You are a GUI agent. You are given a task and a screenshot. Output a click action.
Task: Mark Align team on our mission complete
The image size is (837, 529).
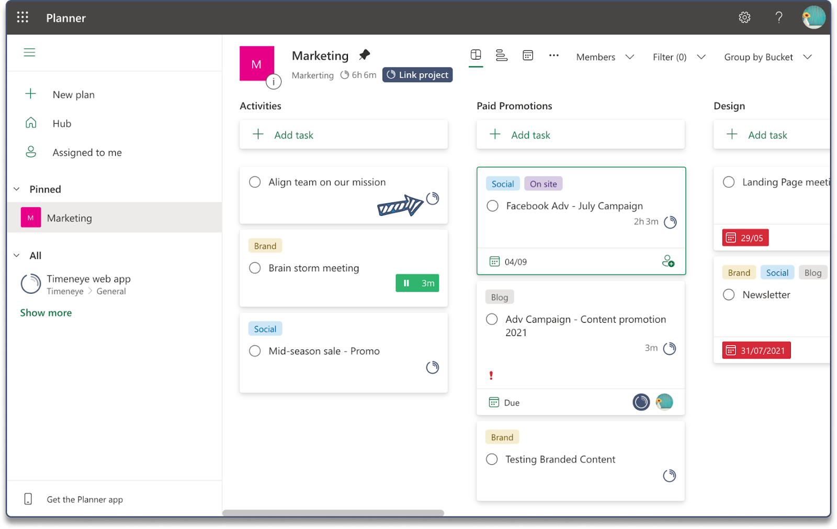pyautogui.click(x=255, y=182)
